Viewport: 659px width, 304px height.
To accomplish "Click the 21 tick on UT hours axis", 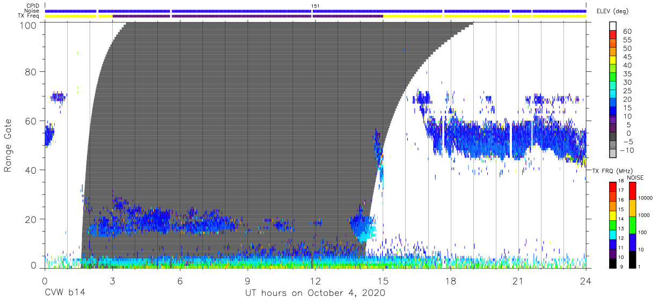I will tap(518, 281).
